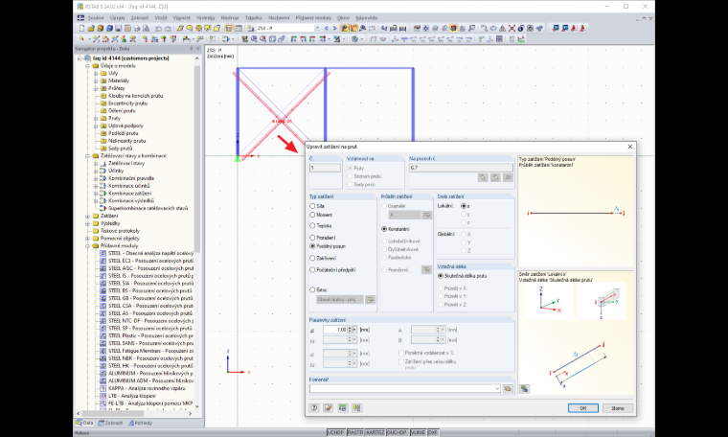The width and height of the screenshot is (728, 437).
Task: Click the fourth footer icon beside table icon
Action: tap(356, 407)
